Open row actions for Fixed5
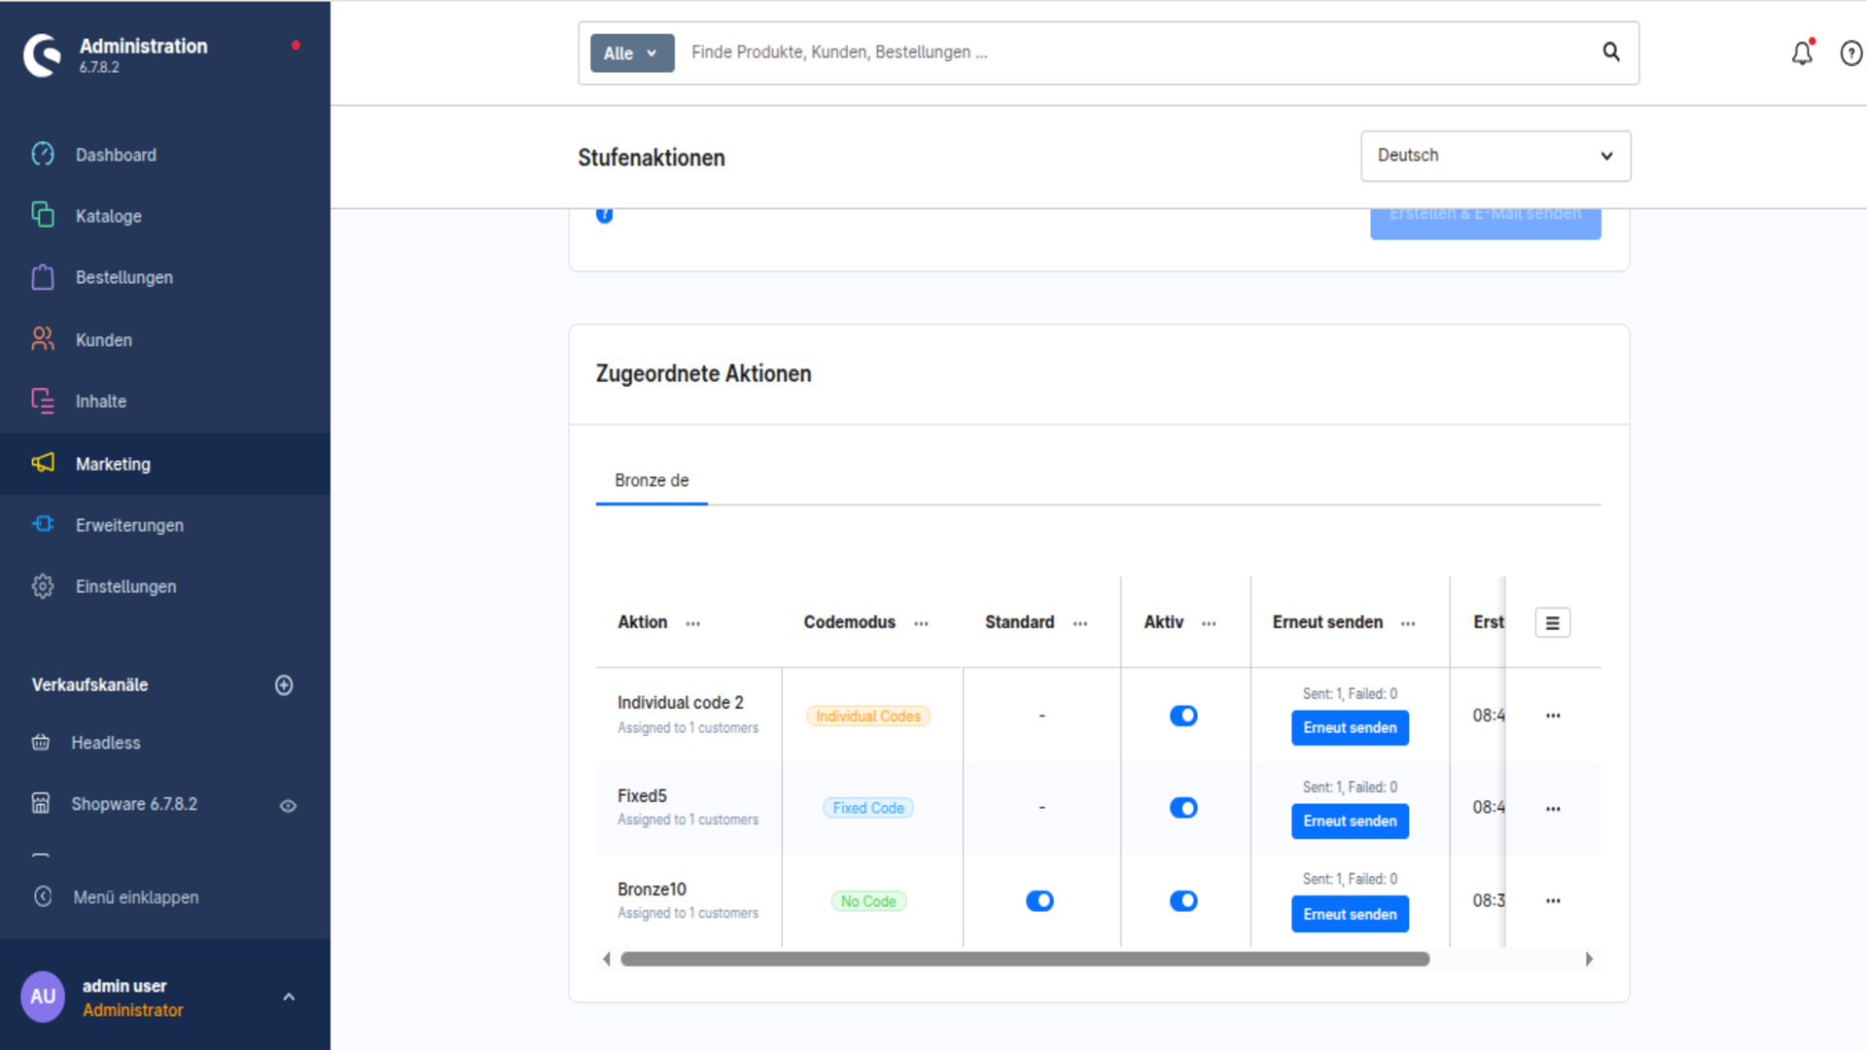Viewport: 1867px width, 1050px height. (x=1553, y=809)
